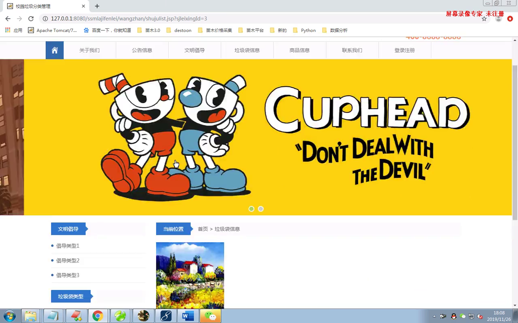This screenshot has height=323, width=518.
Task: Open the 数据分析 bookmark folder
Action: (335, 30)
